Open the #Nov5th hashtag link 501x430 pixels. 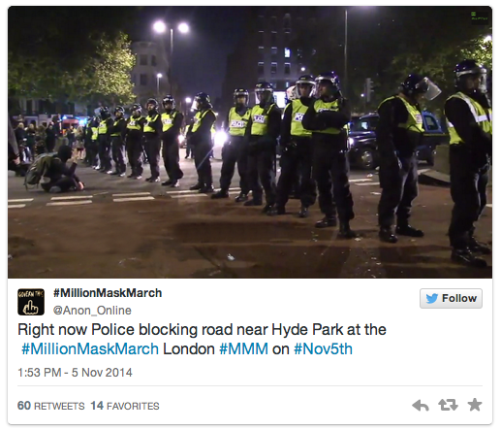click(x=323, y=349)
